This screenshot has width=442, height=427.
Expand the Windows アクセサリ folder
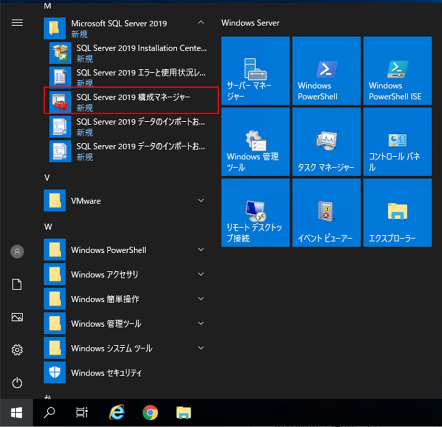(x=201, y=275)
